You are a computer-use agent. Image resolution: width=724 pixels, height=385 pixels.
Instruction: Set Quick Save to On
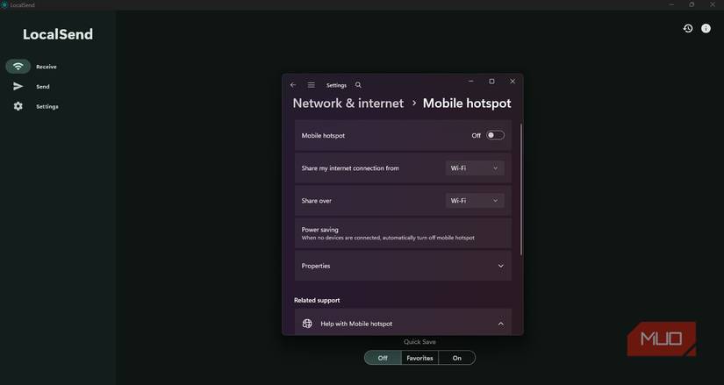(x=456, y=358)
